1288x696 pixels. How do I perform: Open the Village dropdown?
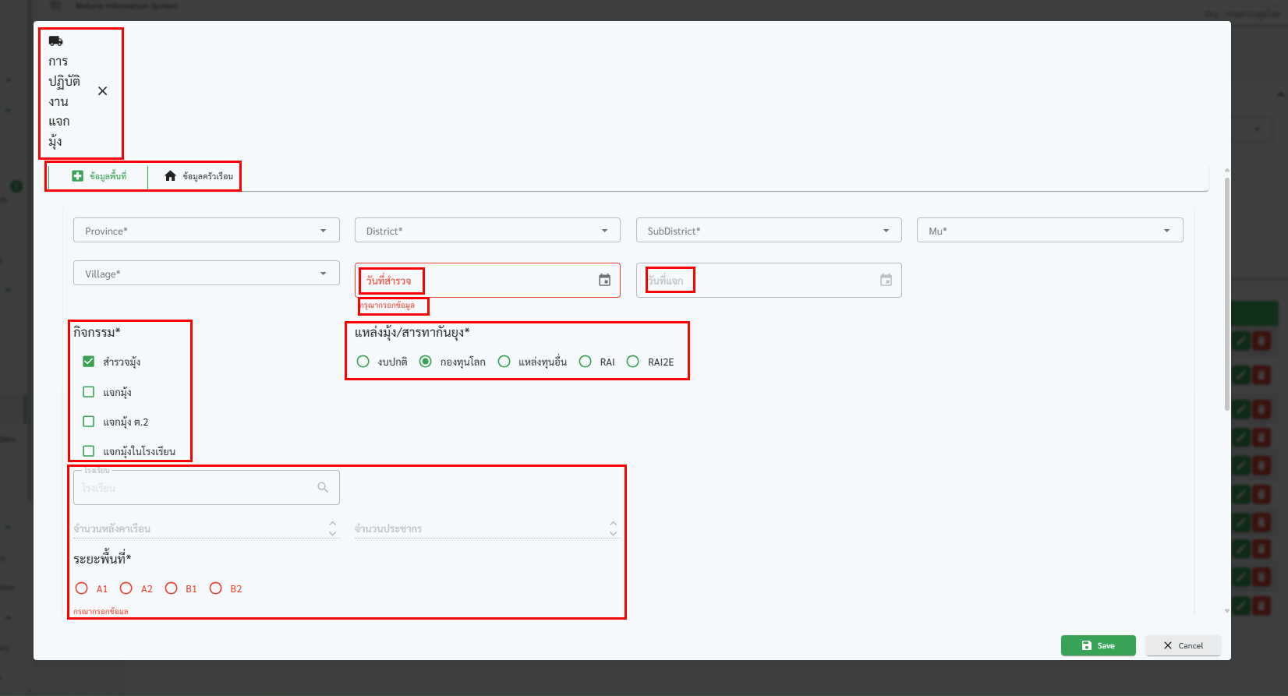206,274
